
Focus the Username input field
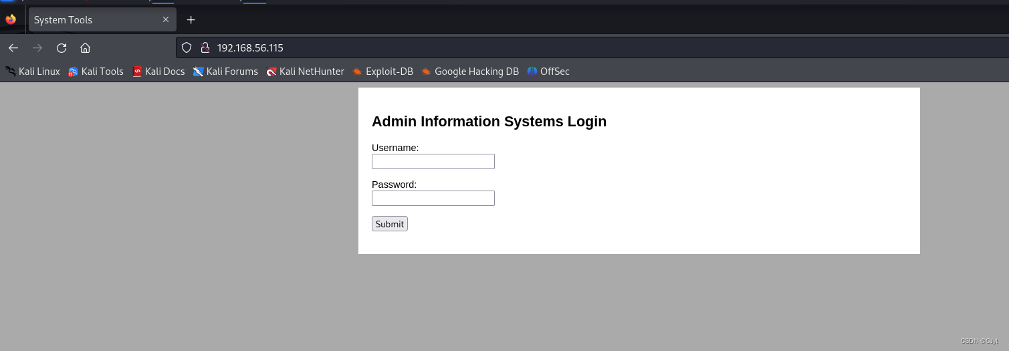point(433,161)
